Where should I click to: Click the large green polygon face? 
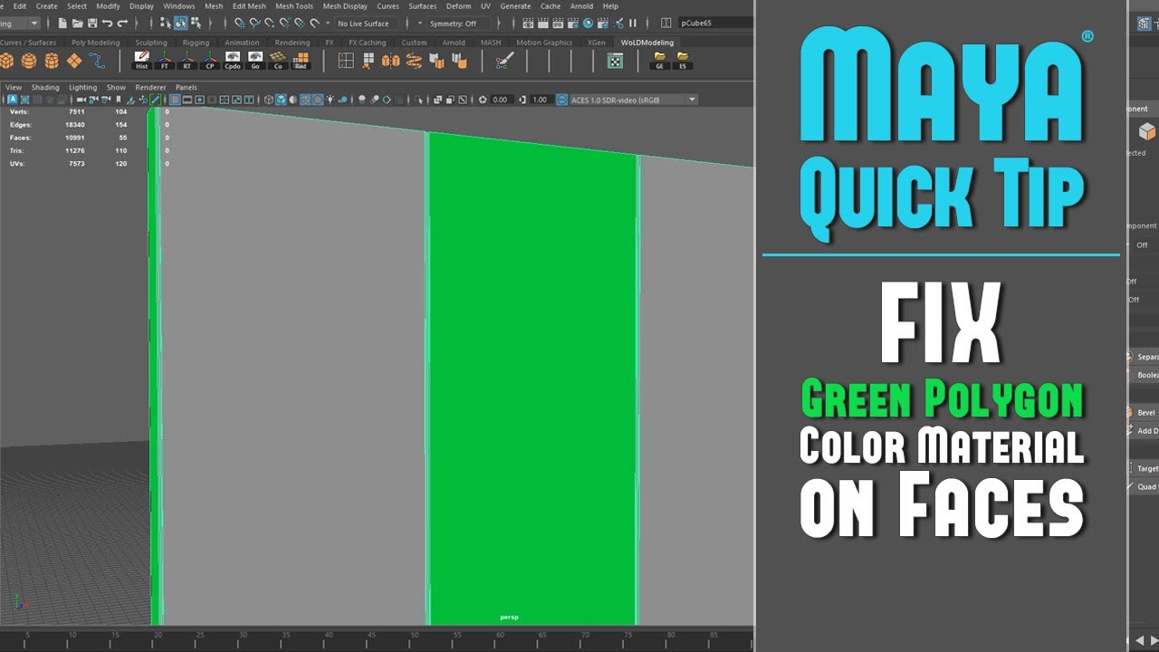click(x=532, y=380)
